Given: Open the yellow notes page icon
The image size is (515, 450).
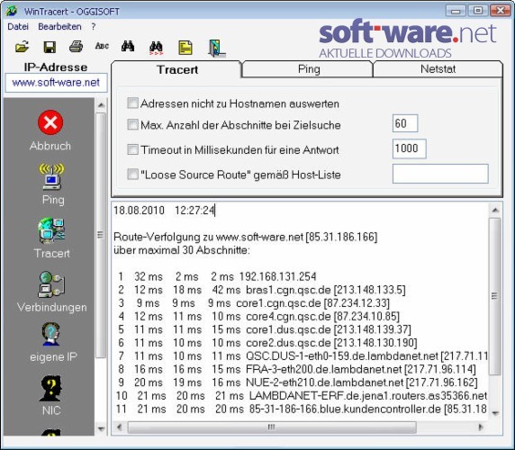Looking at the screenshot, I should click(185, 48).
